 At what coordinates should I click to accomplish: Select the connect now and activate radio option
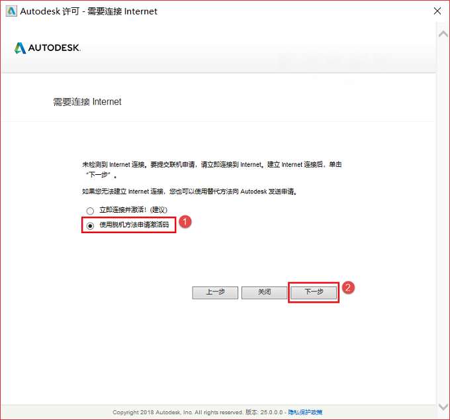click(90, 211)
